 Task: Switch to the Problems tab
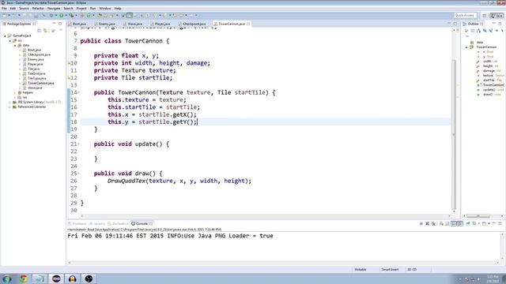coord(77,223)
